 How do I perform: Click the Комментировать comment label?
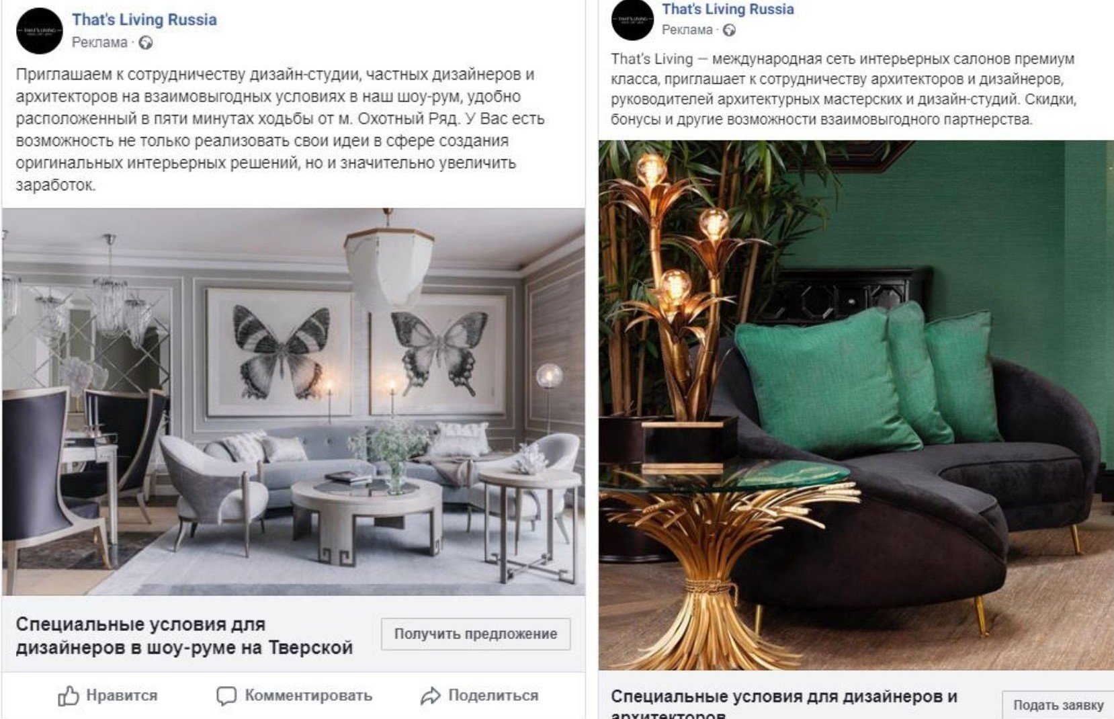(308, 695)
